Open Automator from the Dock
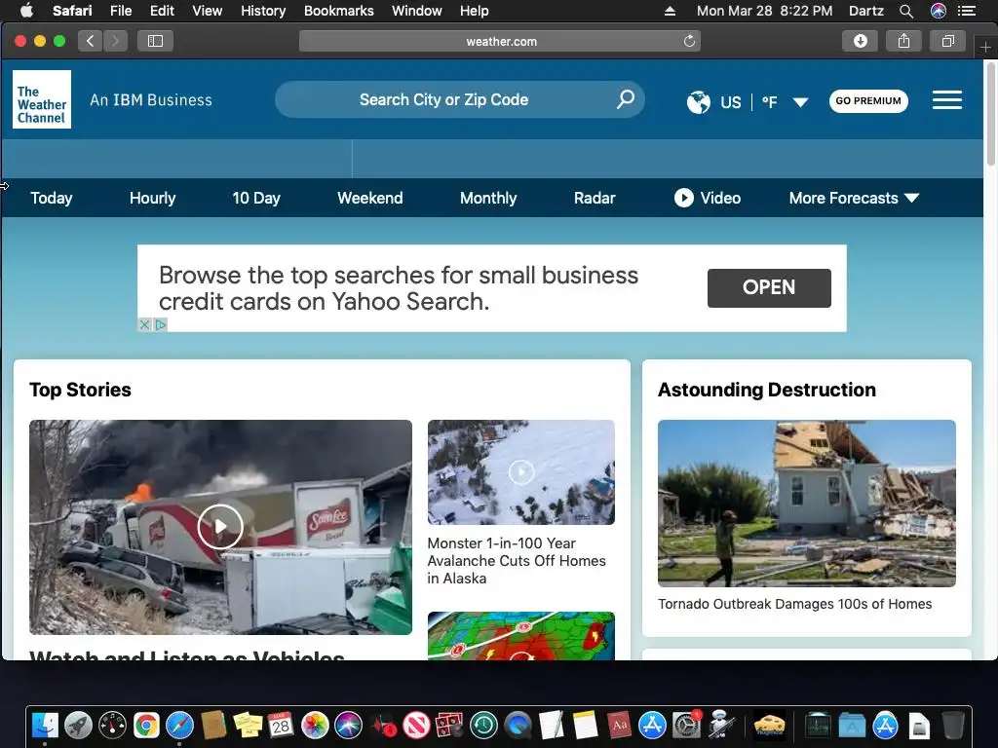The width and height of the screenshot is (998, 748). click(x=720, y=725)
